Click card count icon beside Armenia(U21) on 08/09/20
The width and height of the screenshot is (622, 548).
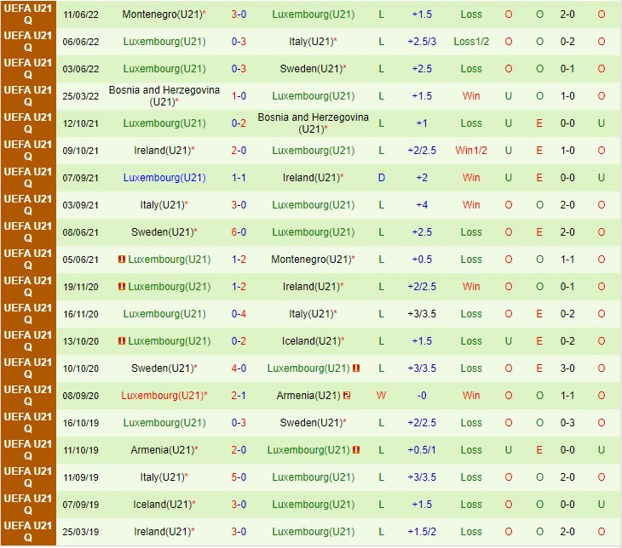pos(347,396)
